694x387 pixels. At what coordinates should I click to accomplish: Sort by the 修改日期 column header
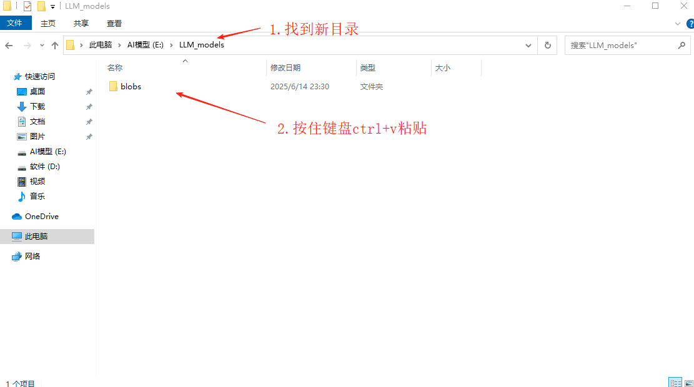coord(285,67)
